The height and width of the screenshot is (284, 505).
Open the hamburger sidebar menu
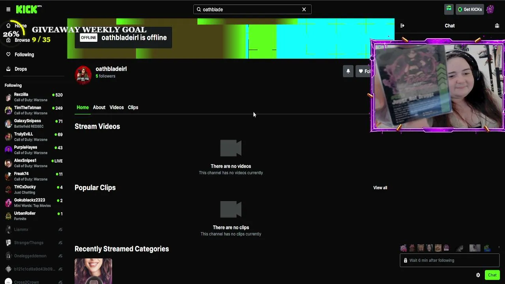8,9
